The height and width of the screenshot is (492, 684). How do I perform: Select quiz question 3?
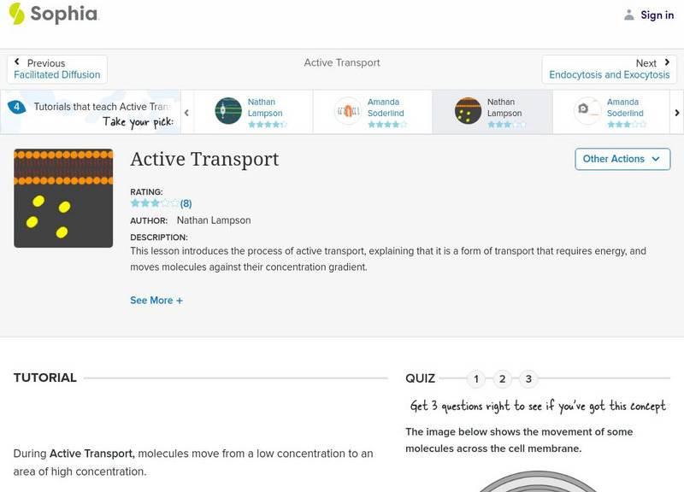click(528, 378)
